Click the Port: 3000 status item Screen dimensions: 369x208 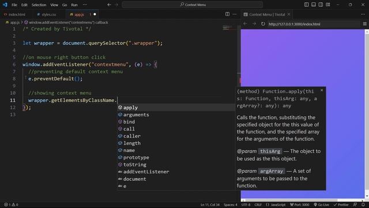click(299, 205)
